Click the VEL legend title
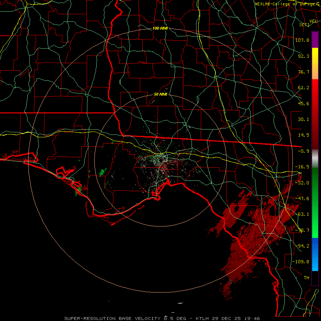This screenshot has width=321, height=321. 313,21
